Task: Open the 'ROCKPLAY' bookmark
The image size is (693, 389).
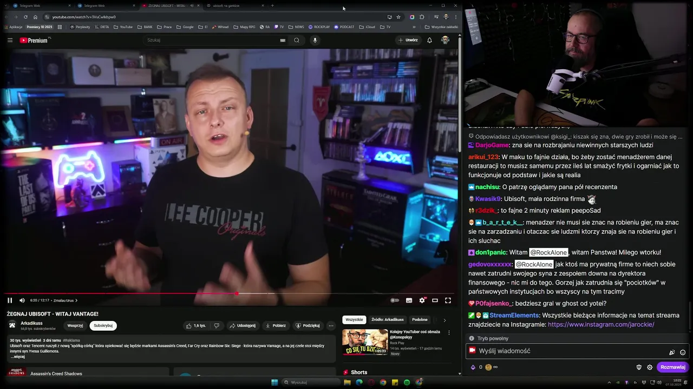Action: click(x=319, y=26)
